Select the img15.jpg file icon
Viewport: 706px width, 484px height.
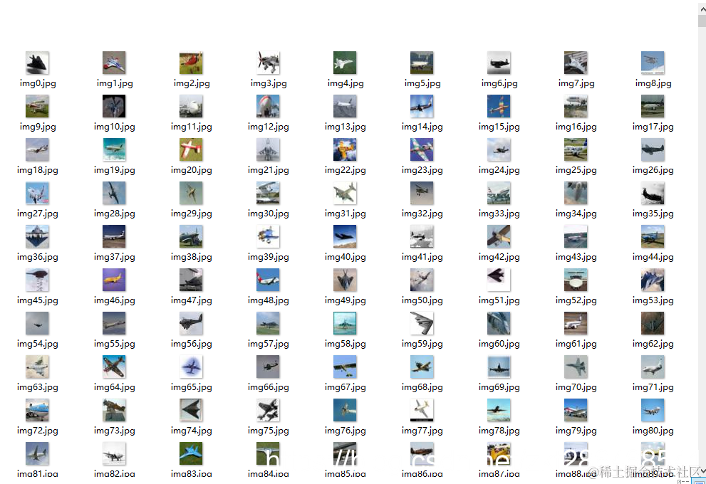(499, 107)
